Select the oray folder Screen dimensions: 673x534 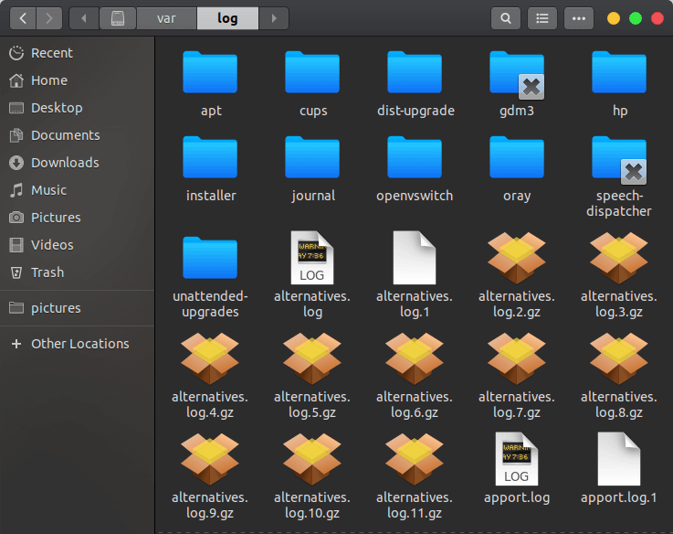point(517,169)
